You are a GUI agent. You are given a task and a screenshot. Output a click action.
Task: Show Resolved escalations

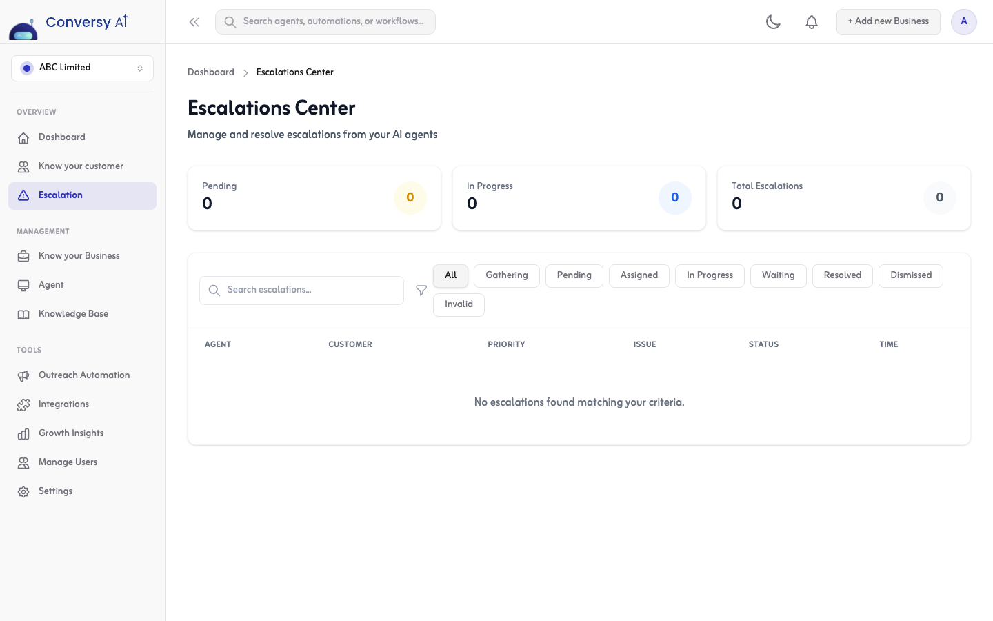coord(843,275)
